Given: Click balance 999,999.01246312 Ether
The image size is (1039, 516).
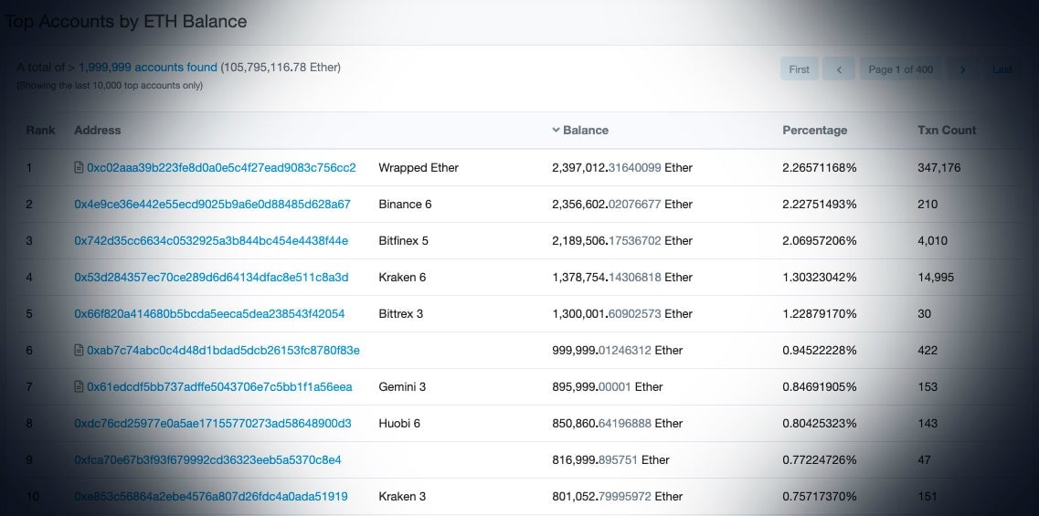Looking at the screenshot, I should tap(618, 350).
